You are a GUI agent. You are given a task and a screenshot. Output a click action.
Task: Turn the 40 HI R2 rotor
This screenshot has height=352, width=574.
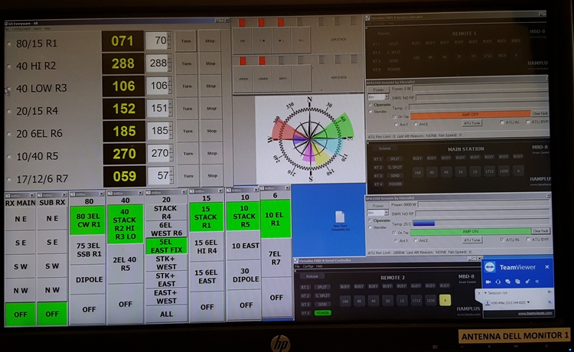coord(186,64)
